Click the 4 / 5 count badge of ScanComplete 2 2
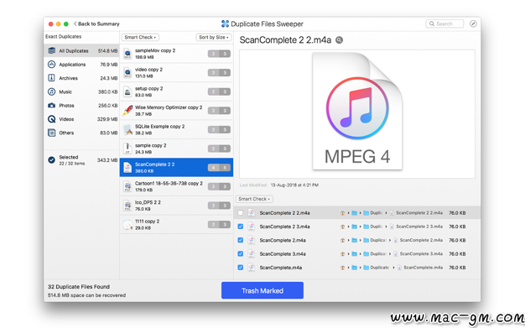The image size is (525, 328). coord(219,168)
